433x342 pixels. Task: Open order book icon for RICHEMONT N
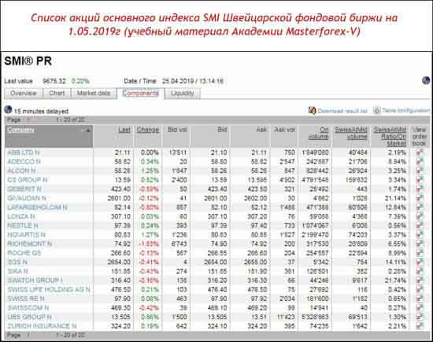tap(420, 244)
